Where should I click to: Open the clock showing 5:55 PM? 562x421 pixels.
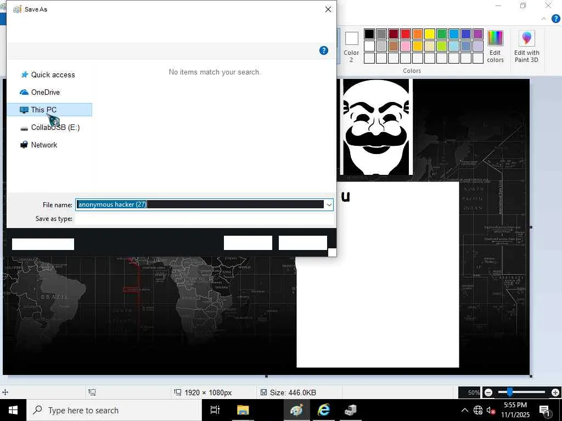click(515, 410)
